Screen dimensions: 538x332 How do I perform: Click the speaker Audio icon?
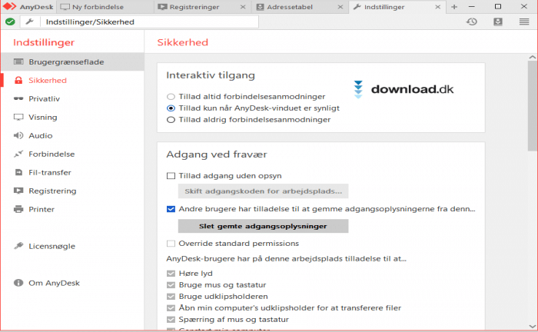[x=18, y=135]
